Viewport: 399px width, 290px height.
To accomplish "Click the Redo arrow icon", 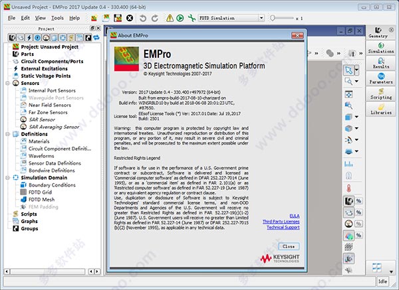I will click(155, 18).
